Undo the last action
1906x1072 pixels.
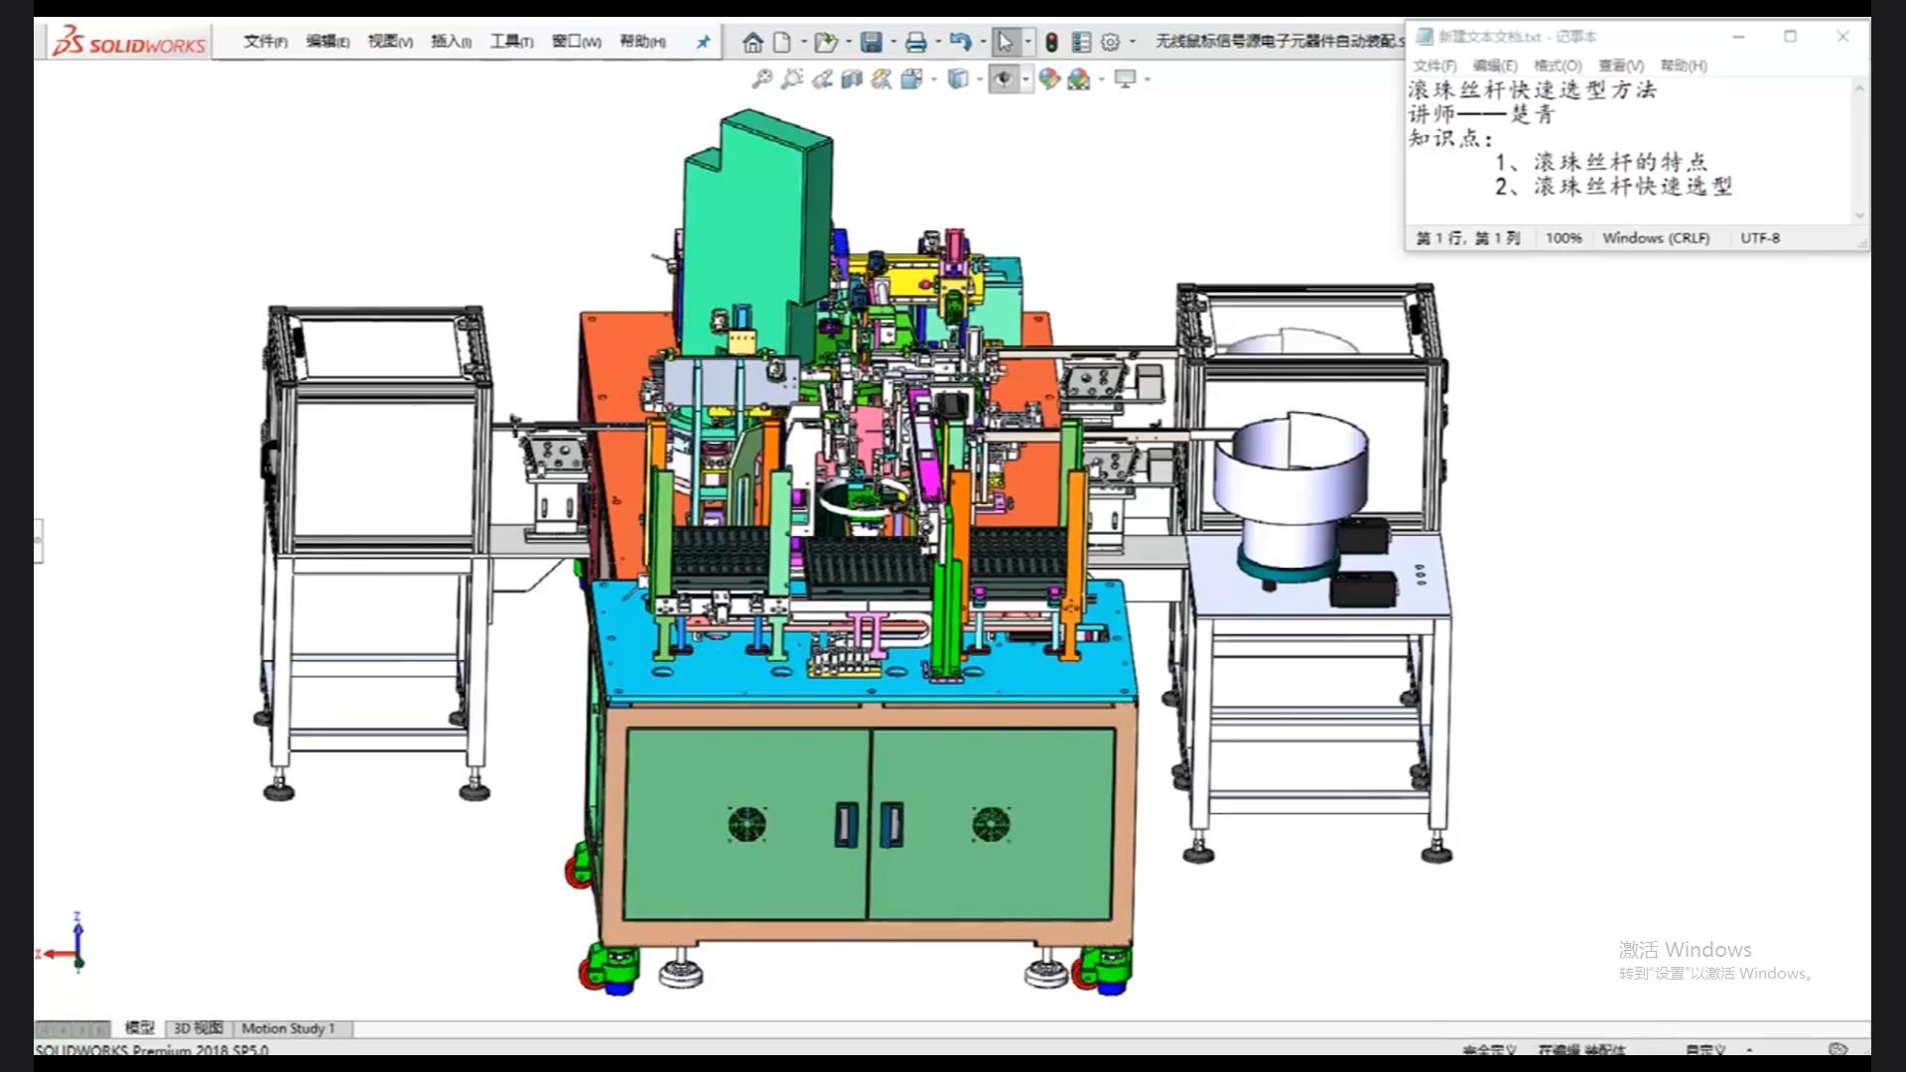click(x=960, y=42)
